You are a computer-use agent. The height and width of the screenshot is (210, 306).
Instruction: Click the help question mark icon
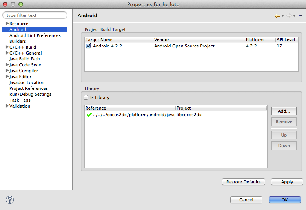[x=10, y=200]
